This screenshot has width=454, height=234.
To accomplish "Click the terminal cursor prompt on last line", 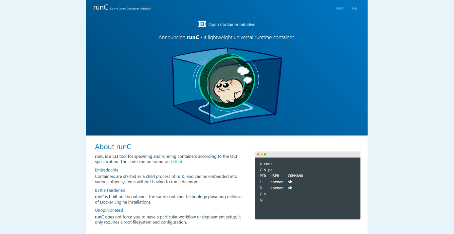I will click(x=262, y=200).
